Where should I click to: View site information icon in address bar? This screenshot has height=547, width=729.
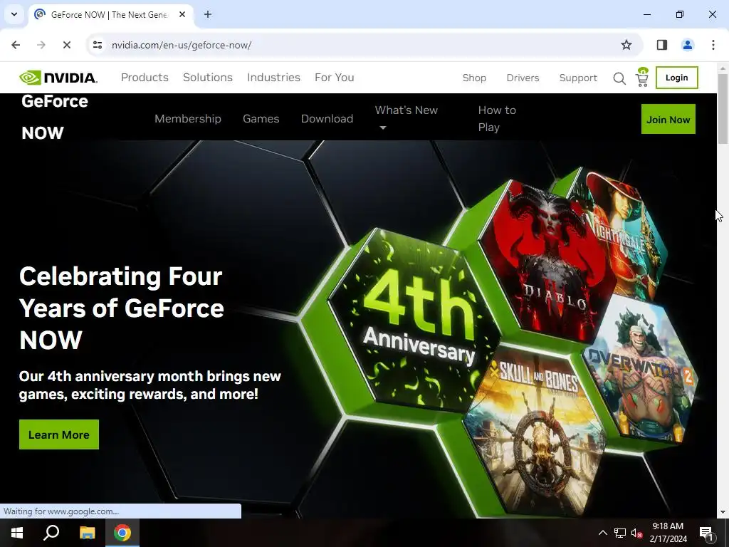point(97,45)
